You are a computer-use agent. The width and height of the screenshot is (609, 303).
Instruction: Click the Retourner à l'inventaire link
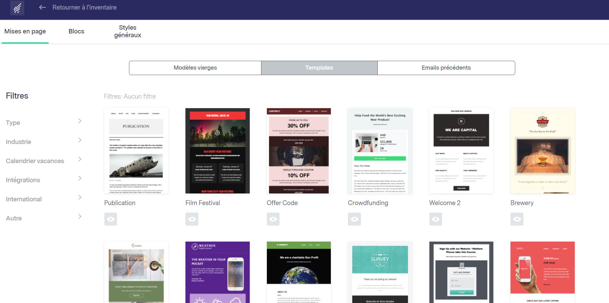coord(84,8)
